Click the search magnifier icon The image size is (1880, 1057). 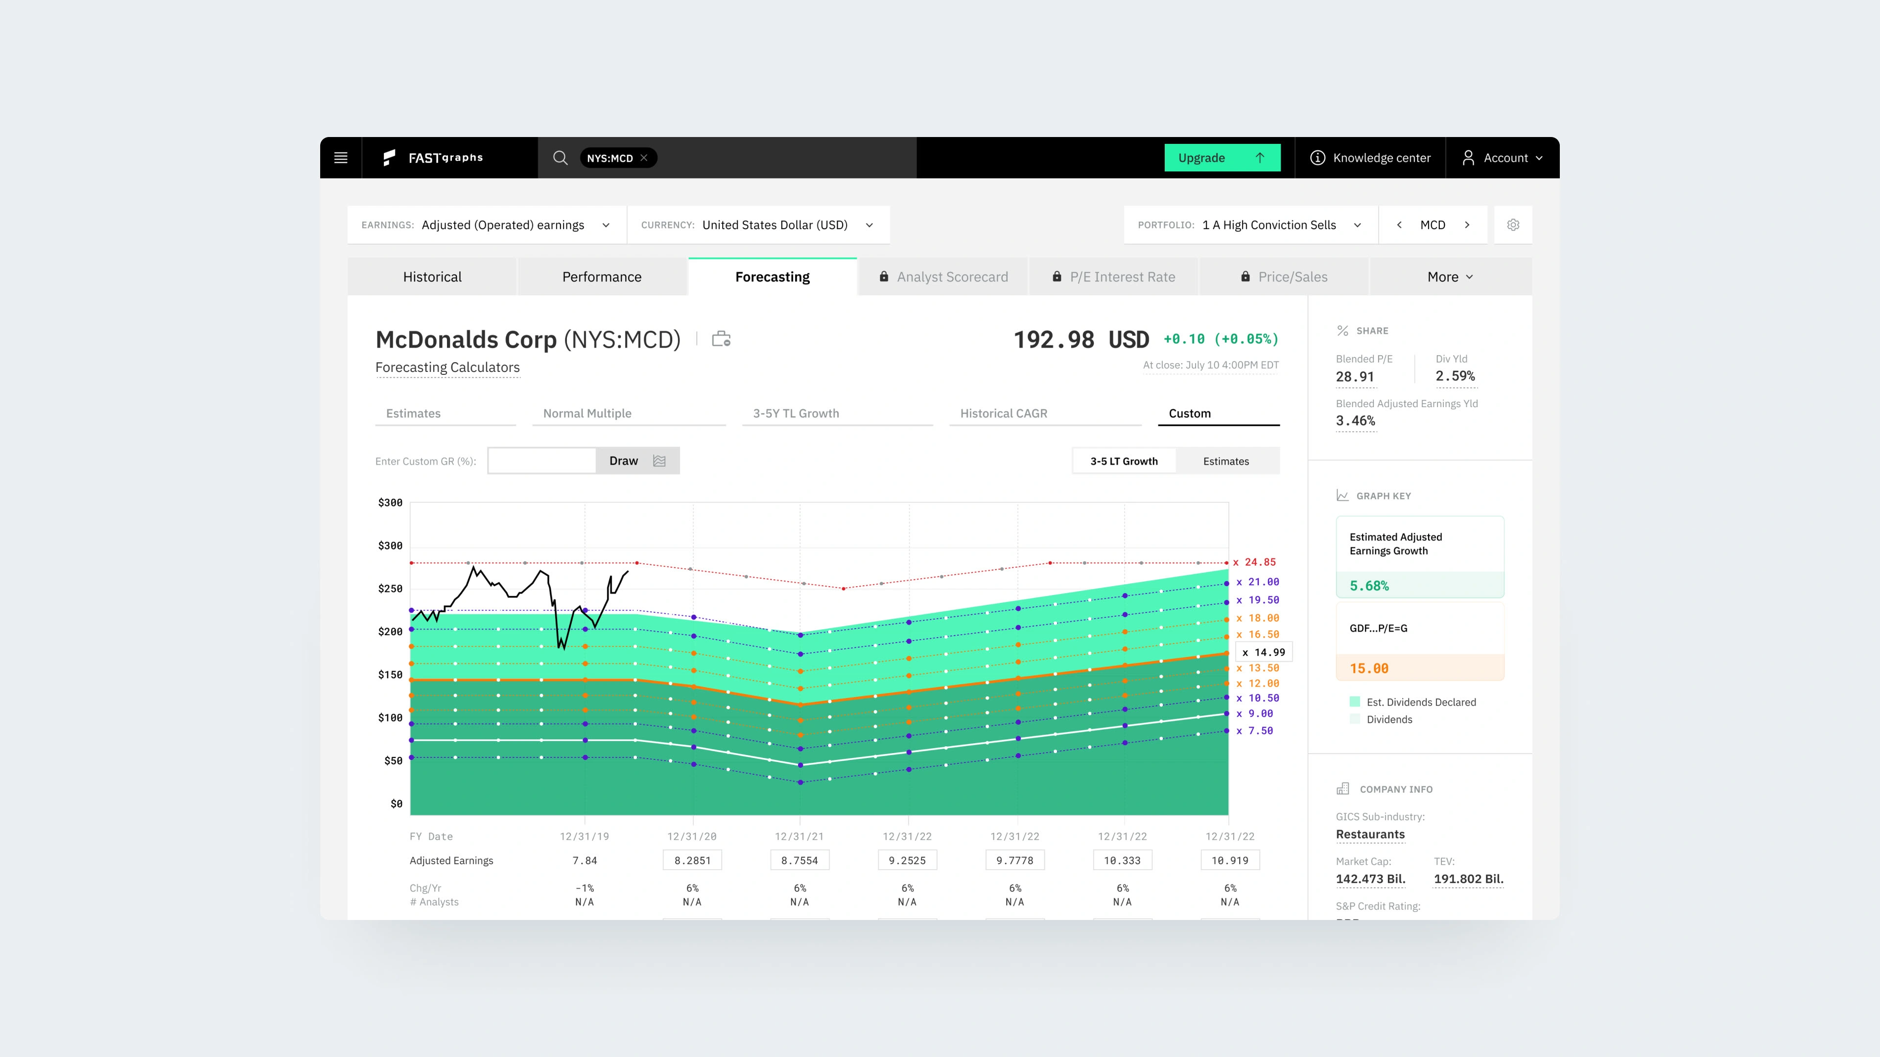point(560,158)
